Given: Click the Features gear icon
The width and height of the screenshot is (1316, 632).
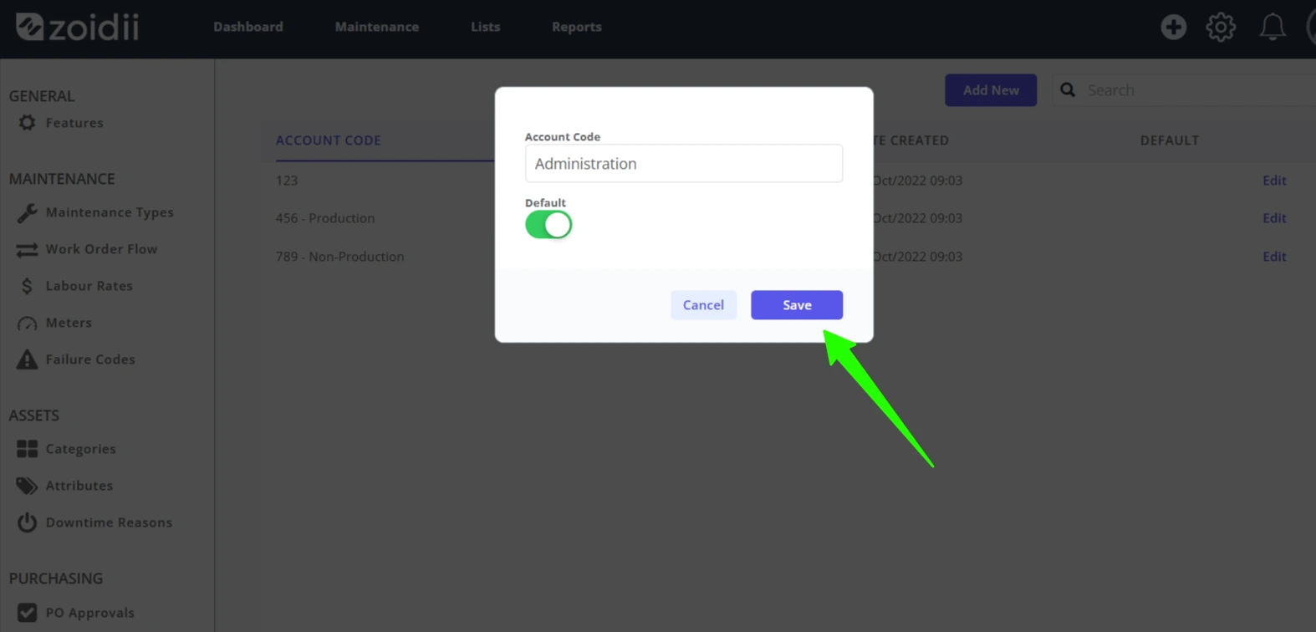Looking at the screenshot, I should pyautogui.click(x=27, y=123).
